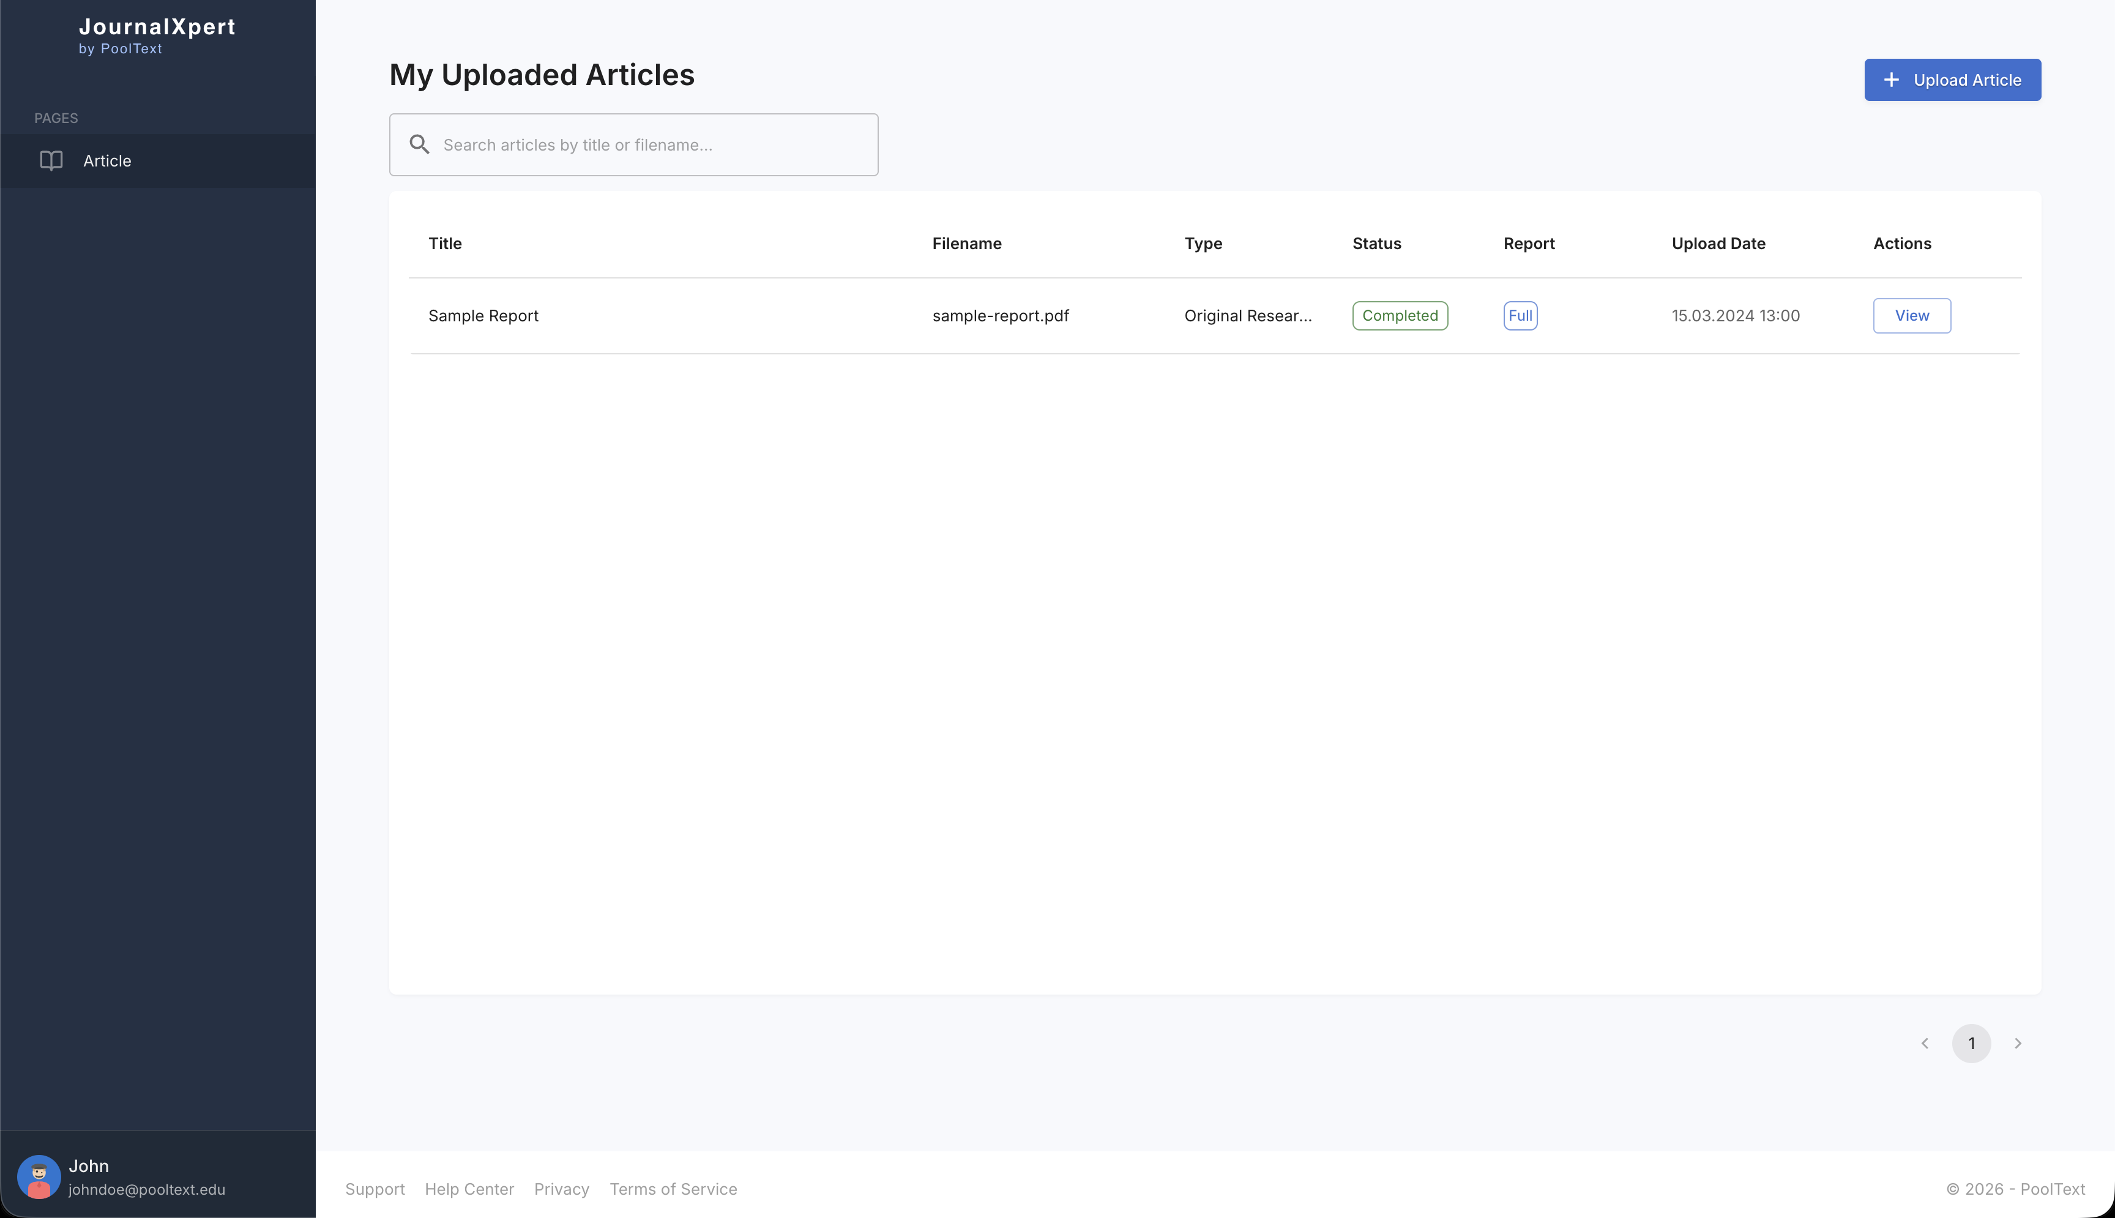Go to next page arrow
The width and height of the screenshot is (2115, 1218).
tap(2018, 1043)
